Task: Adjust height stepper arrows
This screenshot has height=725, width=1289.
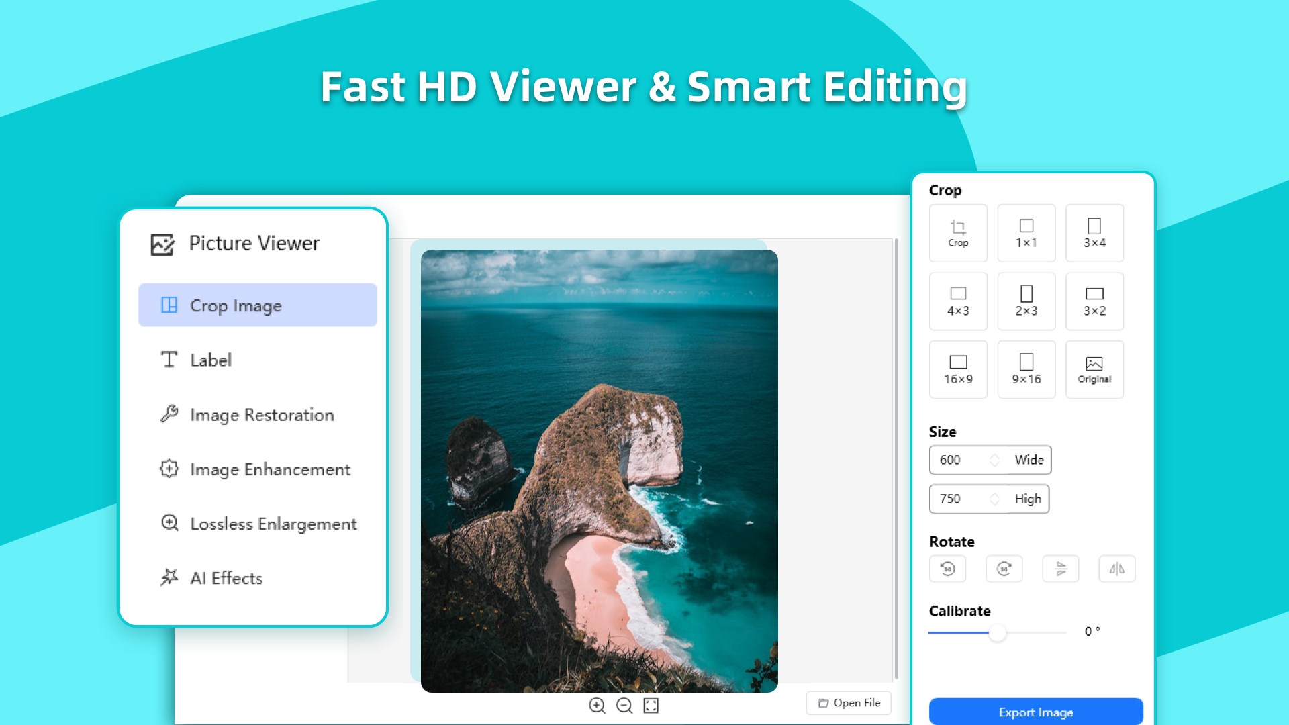Action: (x=994, y=499)
